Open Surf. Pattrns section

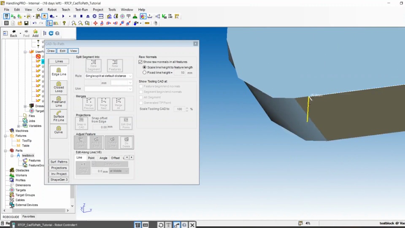point(59,162)
